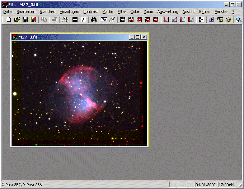Screen dimensions: 244x189
Task: Click the binoculars search icon
Action: [x=94, y=19]
